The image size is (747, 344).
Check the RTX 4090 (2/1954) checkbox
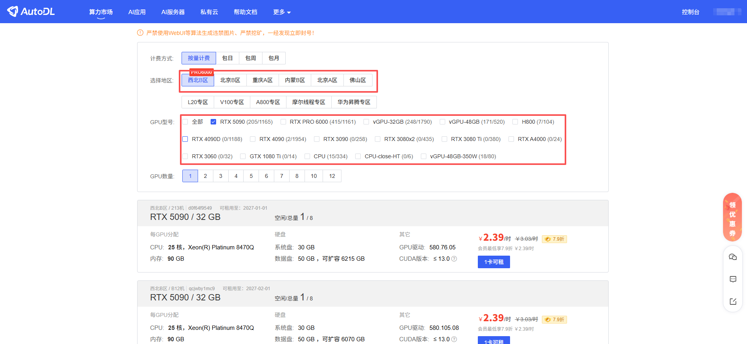click(253, 139)
